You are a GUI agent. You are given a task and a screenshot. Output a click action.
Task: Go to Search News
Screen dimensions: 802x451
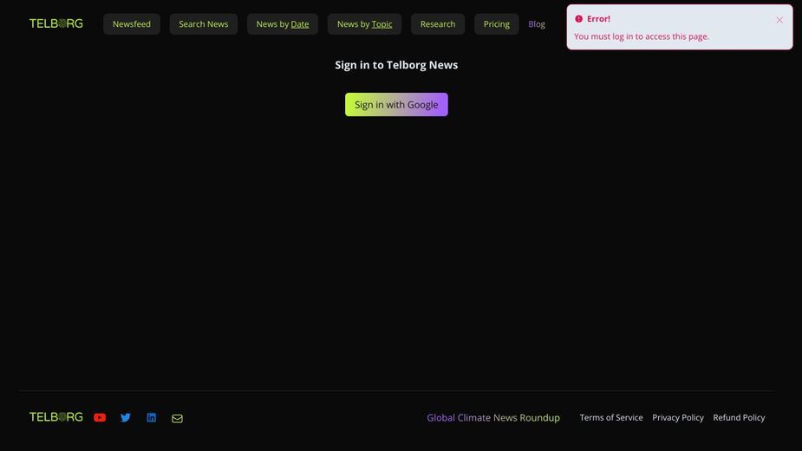(204, 24)
